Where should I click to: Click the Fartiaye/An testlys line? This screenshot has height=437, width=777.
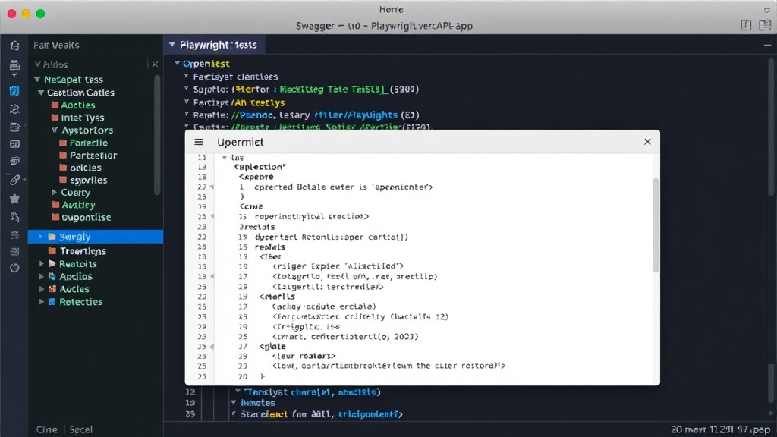pos(239,102)
